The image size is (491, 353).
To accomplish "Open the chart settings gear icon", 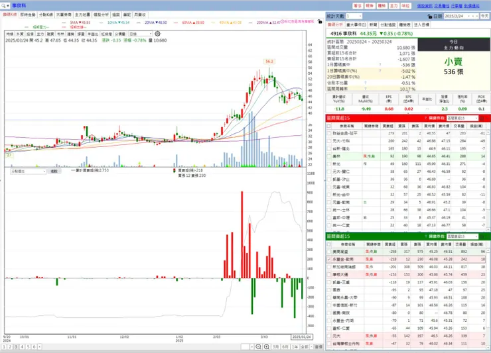I will tap(157, 34).
